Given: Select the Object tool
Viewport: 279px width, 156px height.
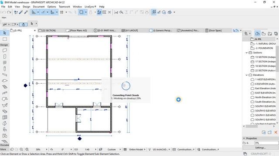Looking at the screenshot, I should coord(5,130).
